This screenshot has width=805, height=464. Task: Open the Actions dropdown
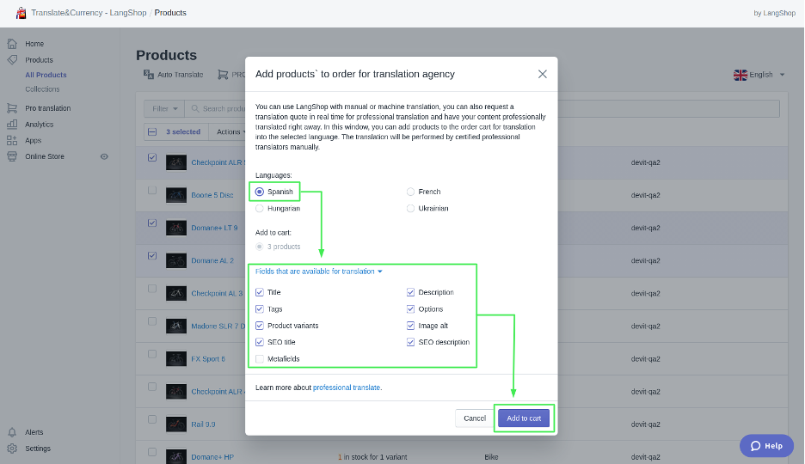[229, 131]
